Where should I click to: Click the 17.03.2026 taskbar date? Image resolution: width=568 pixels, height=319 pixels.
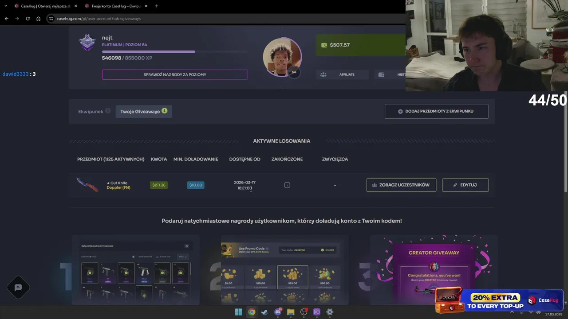[555, 314]
